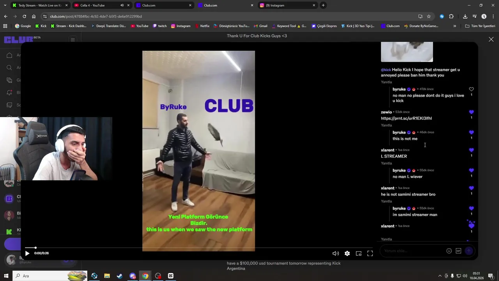The width and height of the screenshot is (499, 281).
Task: Install app icon in address bar
Action: [420, 16]
